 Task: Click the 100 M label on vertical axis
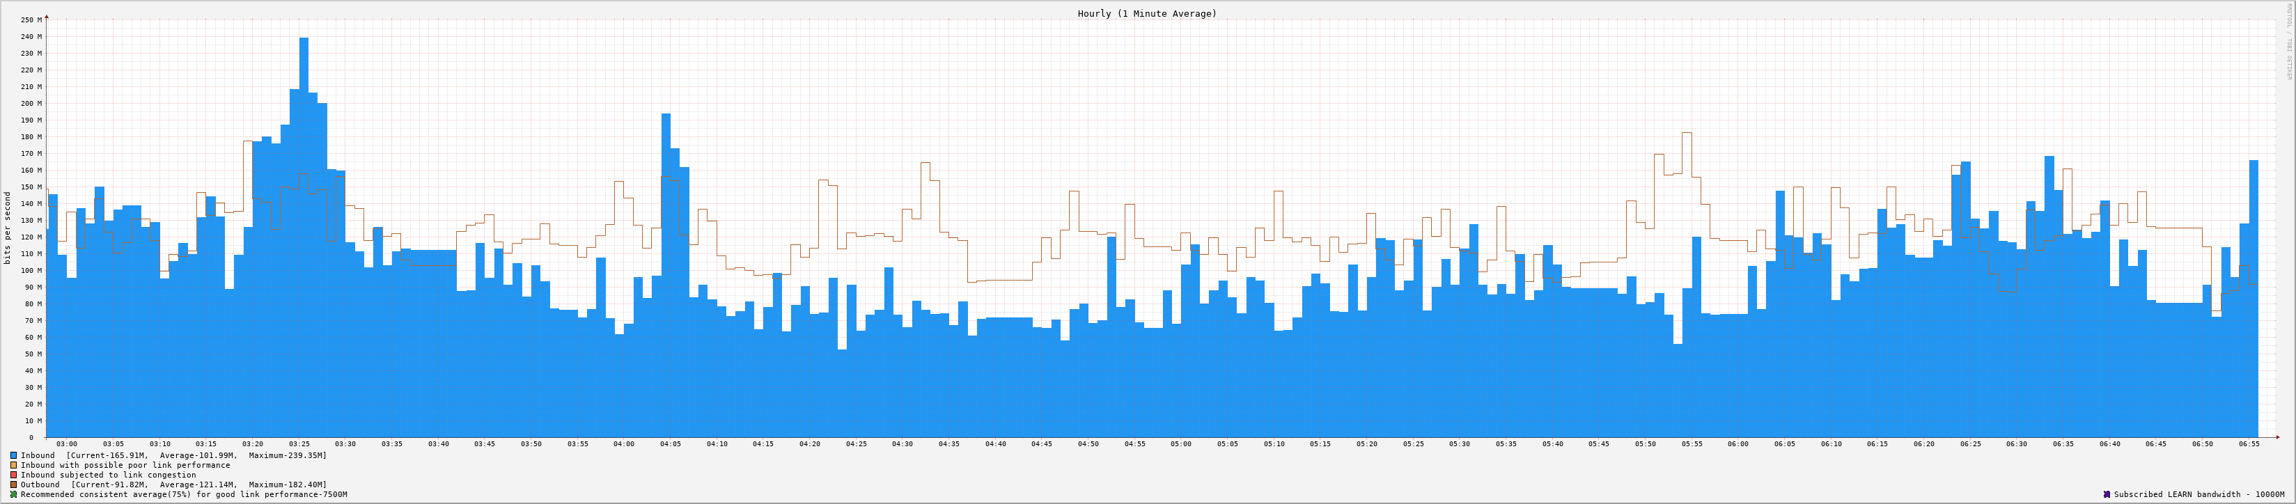click(31, 271)
